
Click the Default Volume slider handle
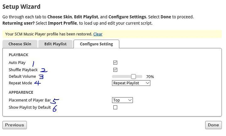(x=133, y=76)
